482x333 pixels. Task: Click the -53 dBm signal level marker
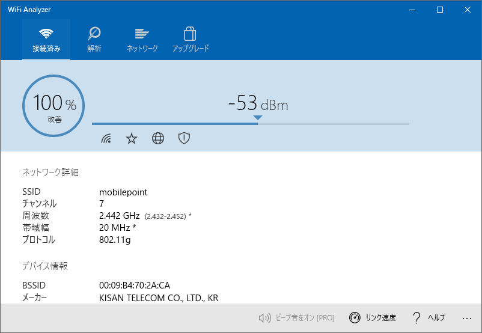tap(258, 117)
